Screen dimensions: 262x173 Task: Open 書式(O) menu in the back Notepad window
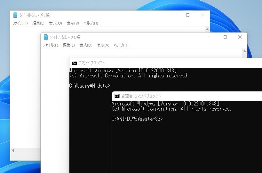[x=55, y=23]
